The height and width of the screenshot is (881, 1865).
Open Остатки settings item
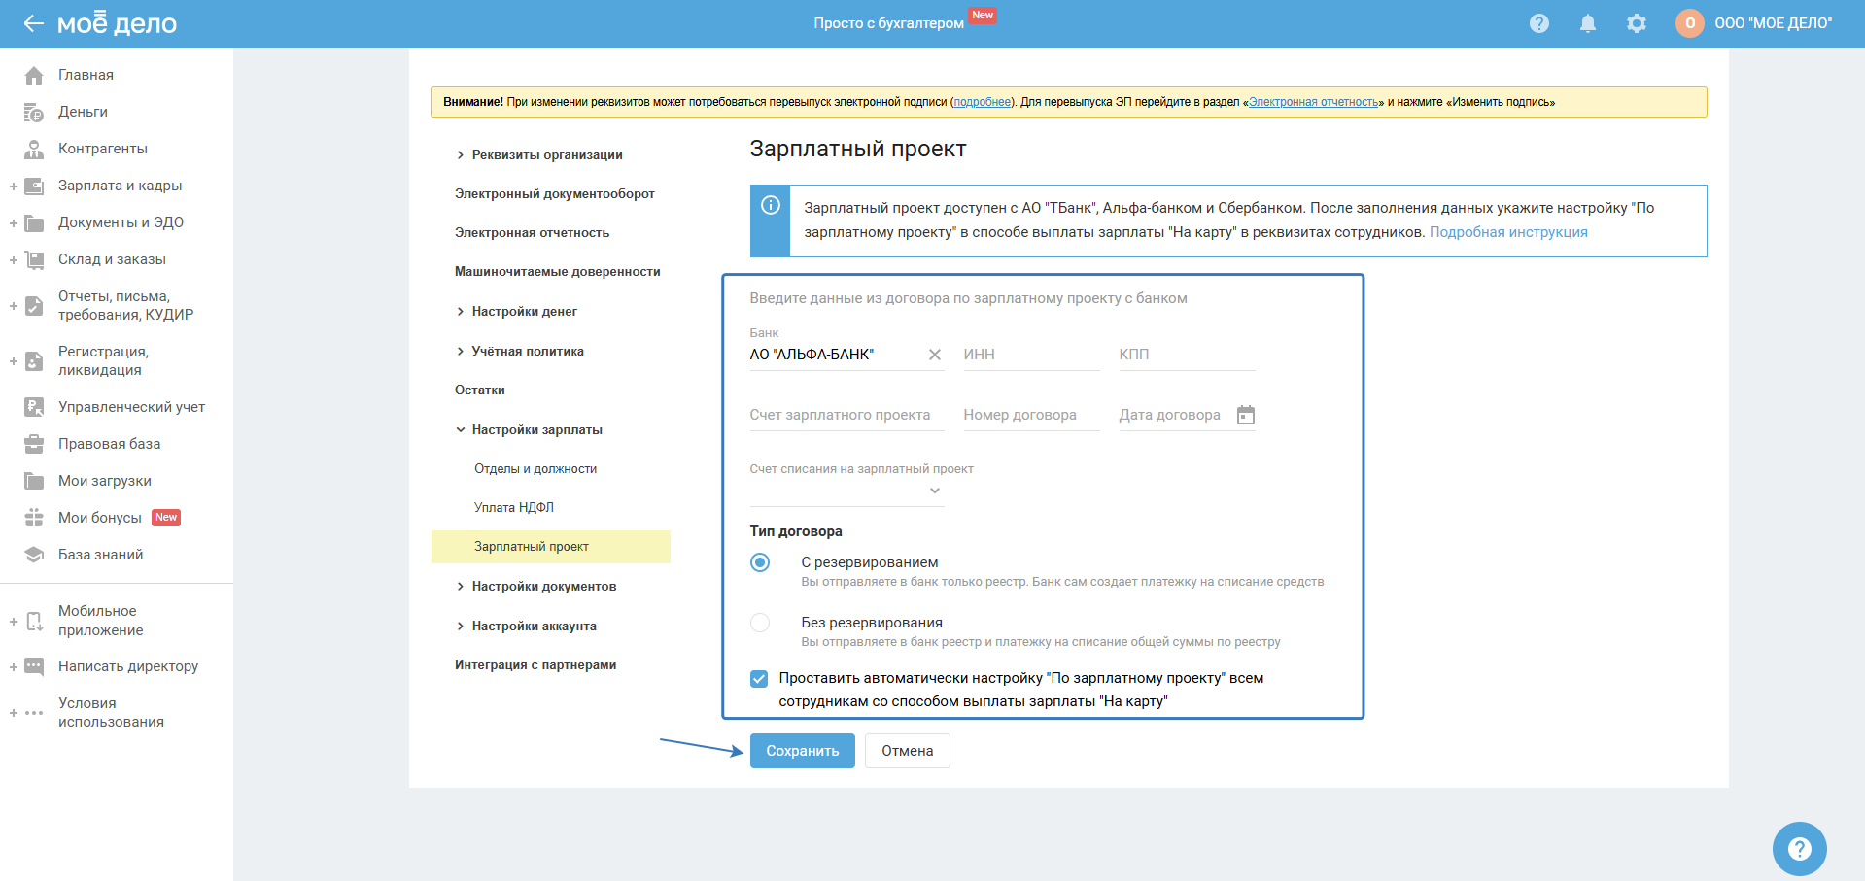[480, 390]
